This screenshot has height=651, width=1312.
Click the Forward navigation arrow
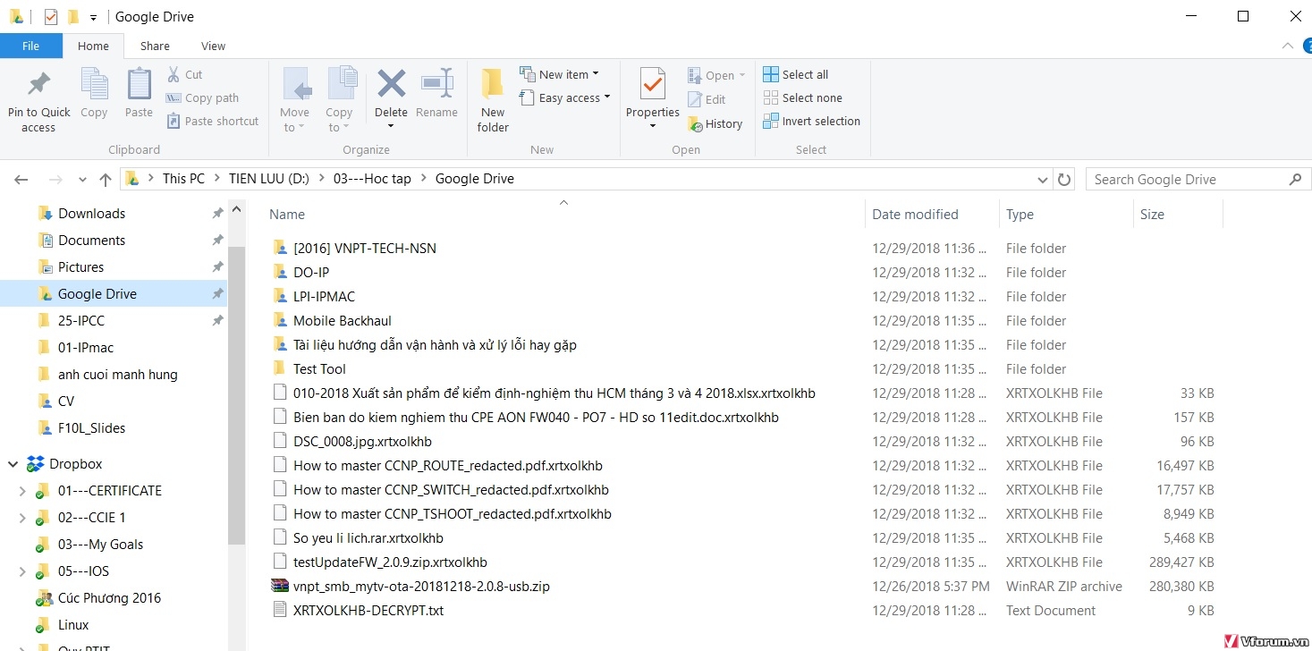point(55,179)
